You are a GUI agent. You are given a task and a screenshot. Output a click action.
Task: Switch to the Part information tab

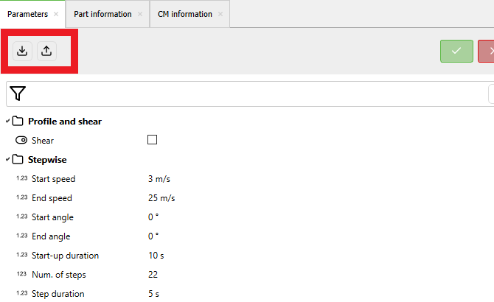(x=102, y=14)
